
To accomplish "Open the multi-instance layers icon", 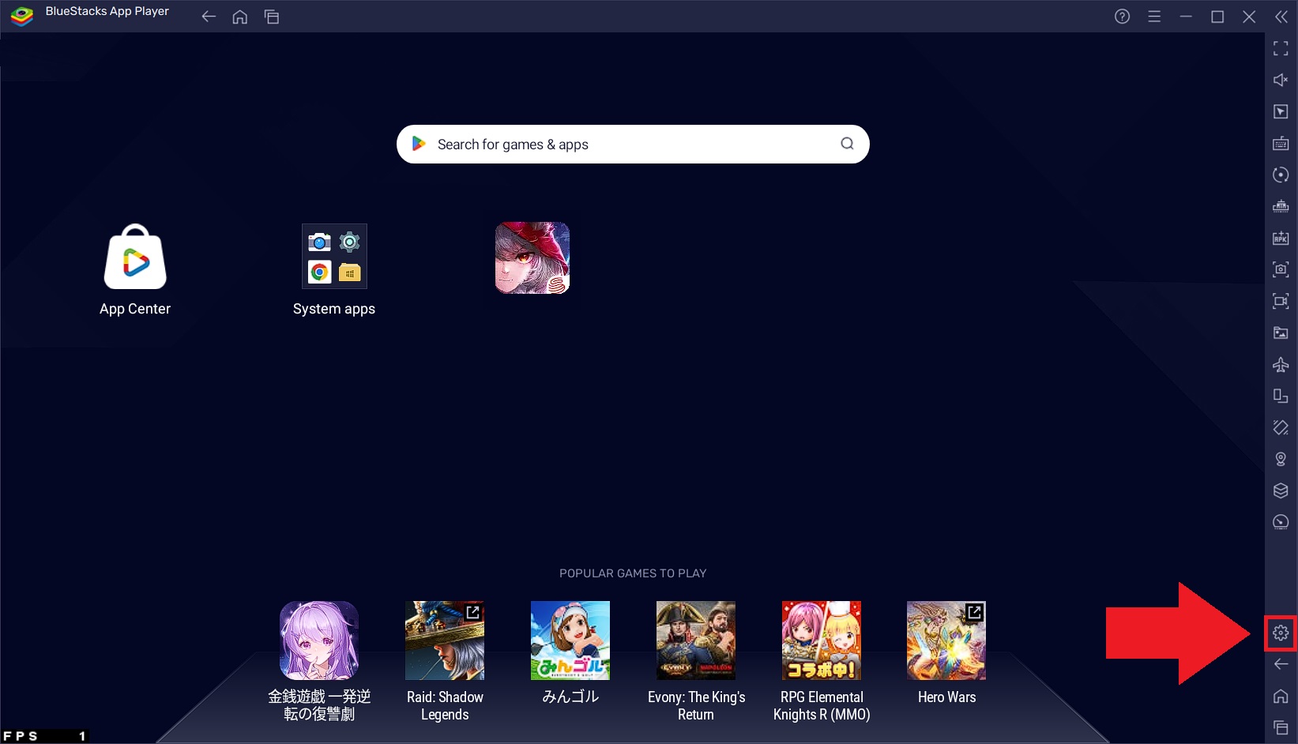I will [1281, 490].
